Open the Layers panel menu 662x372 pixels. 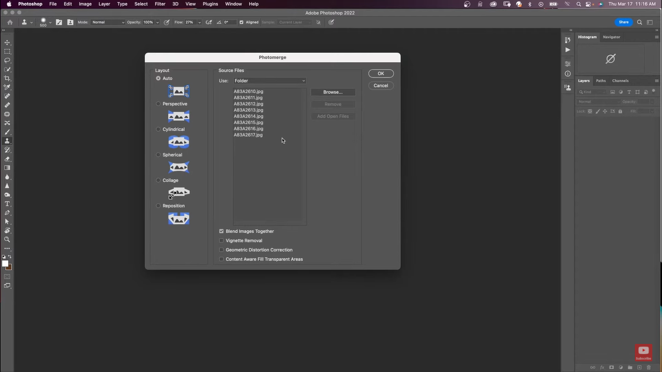click(657, 81)
